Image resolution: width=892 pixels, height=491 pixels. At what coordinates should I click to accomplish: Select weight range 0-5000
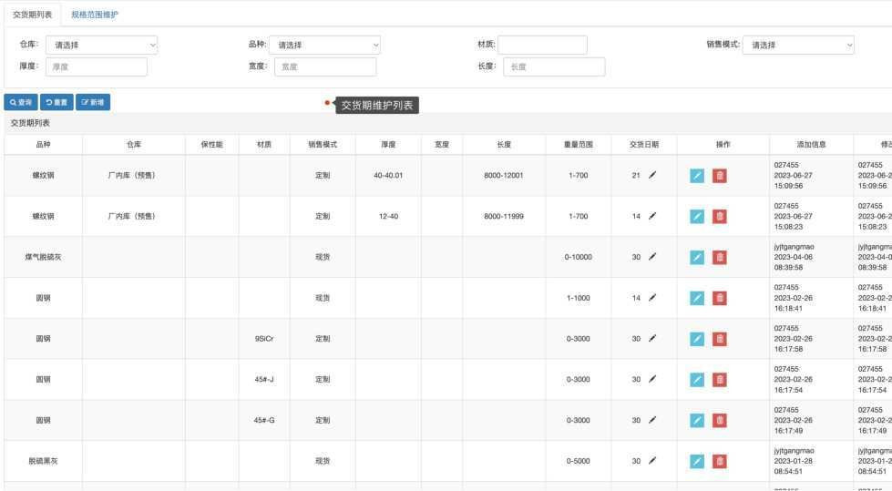578,461
